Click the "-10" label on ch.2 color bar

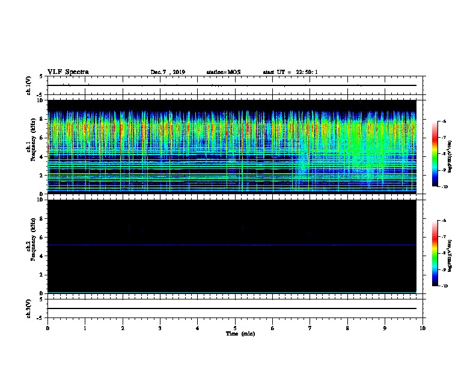point(444,286)
